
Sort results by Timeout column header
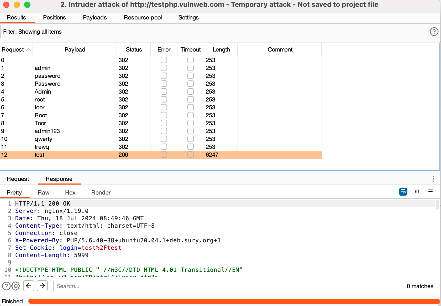pyautogui.click(x=191, y=50)
